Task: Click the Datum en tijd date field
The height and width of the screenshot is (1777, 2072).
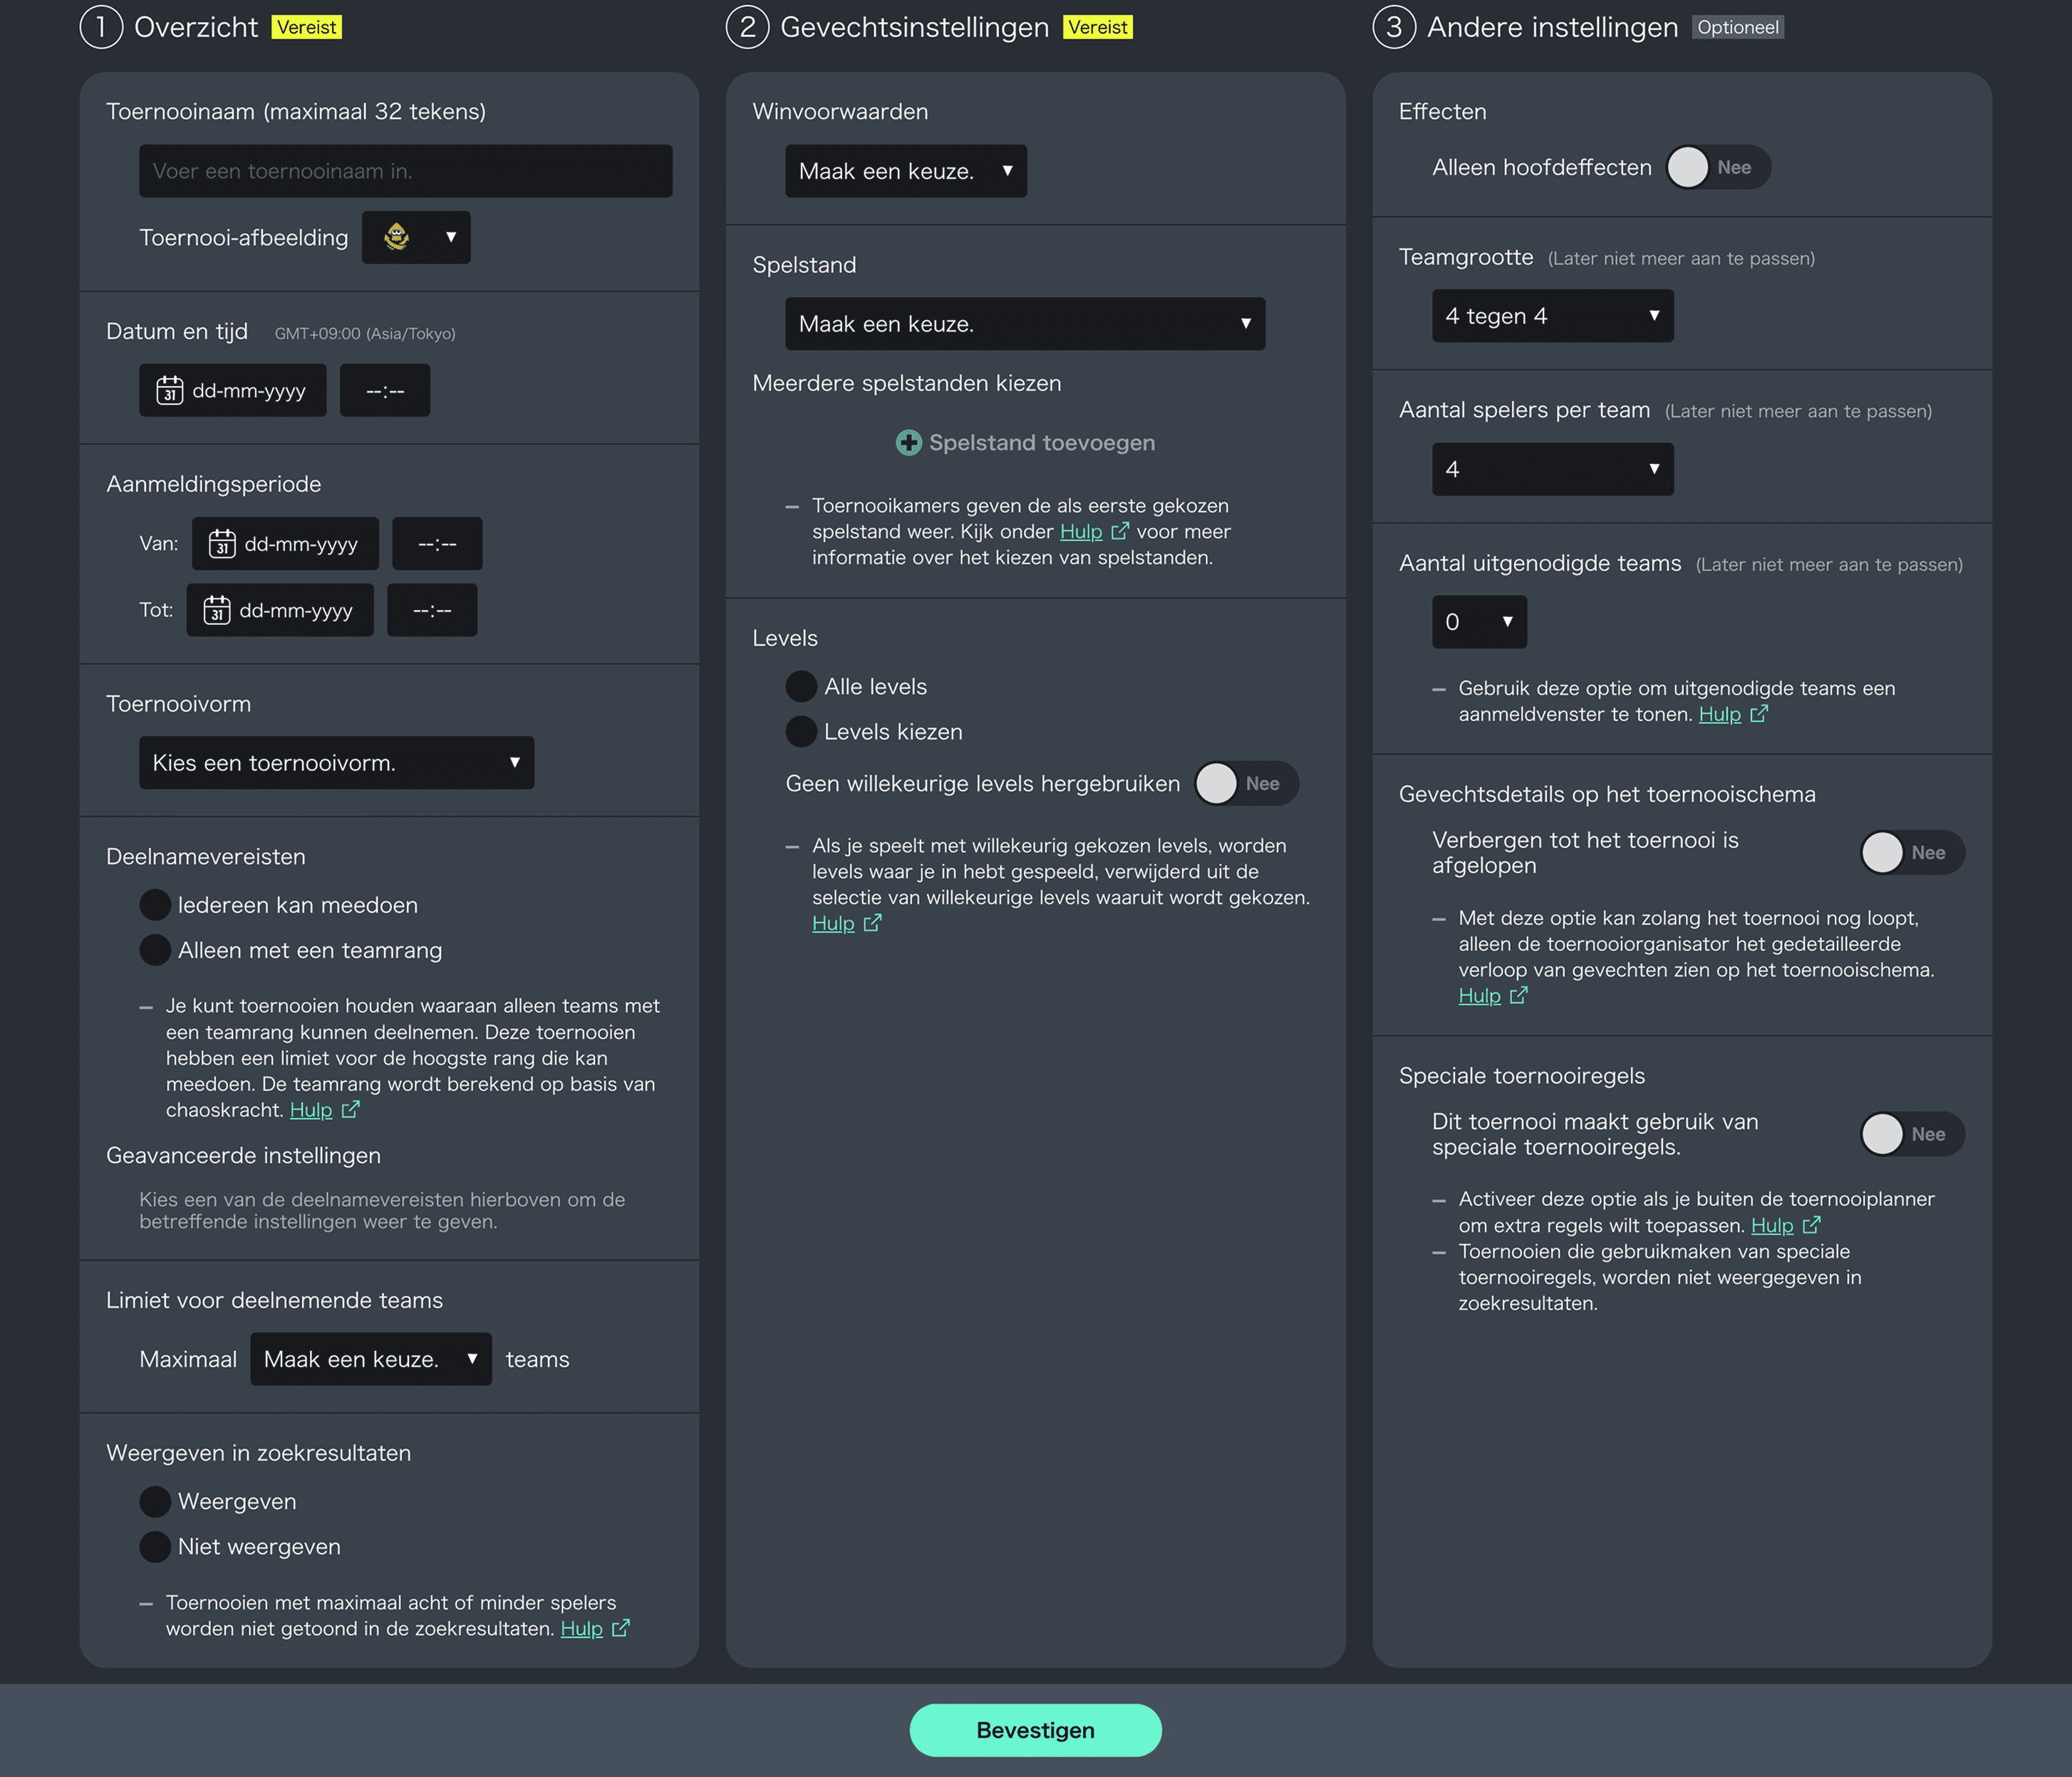Action: click(x=232, y=390)
